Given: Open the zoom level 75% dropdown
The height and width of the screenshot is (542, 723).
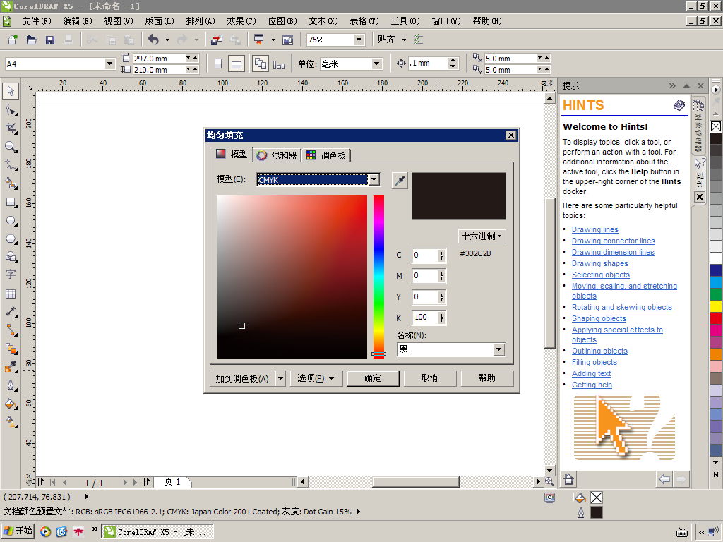Looking at the screenshot, I should click(359, 40).
